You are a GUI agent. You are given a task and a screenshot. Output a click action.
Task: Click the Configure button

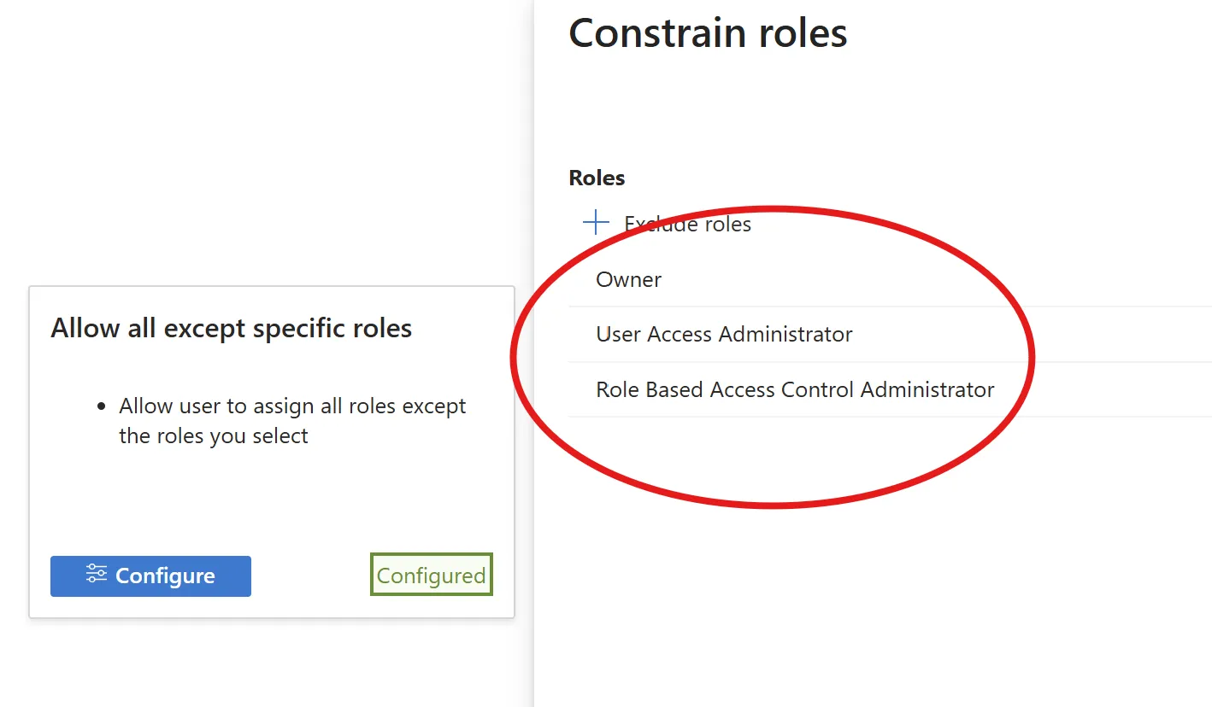point(150,576)
